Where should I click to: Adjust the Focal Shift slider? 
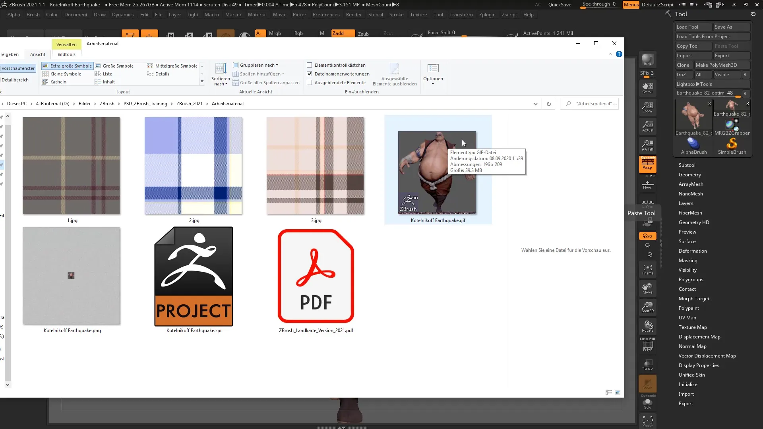464,36
